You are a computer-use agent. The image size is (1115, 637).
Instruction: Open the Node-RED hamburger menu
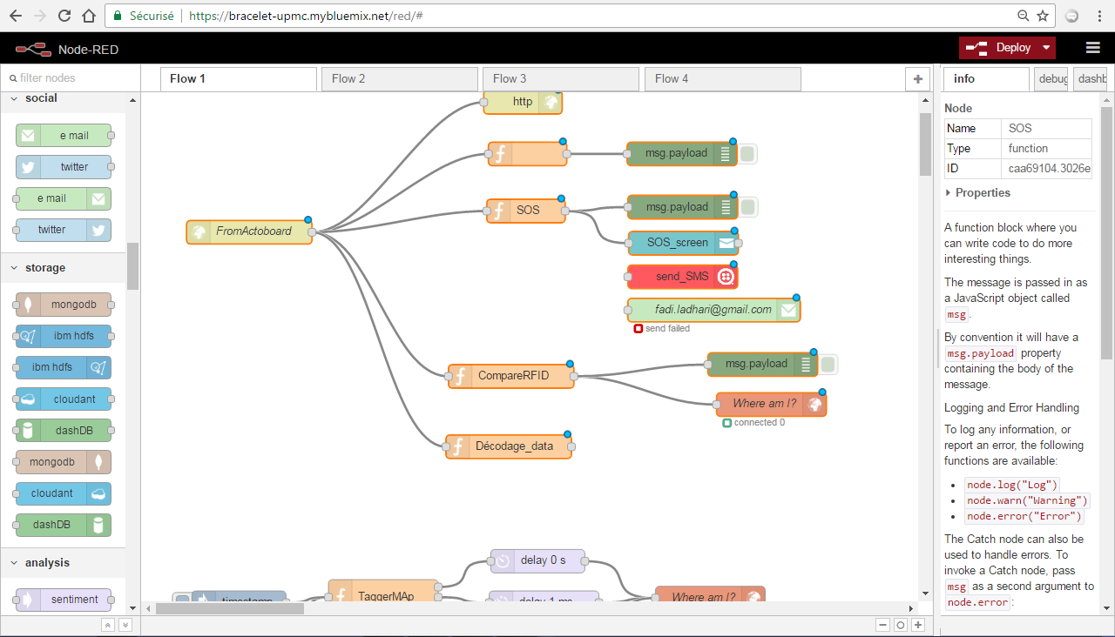point(1092,48)
